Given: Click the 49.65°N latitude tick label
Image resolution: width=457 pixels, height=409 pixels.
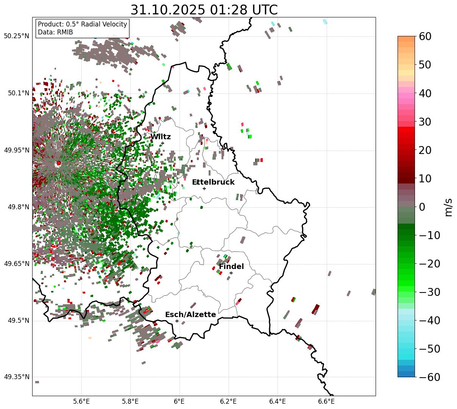Looking at the screenshot, I should (16, 264).
